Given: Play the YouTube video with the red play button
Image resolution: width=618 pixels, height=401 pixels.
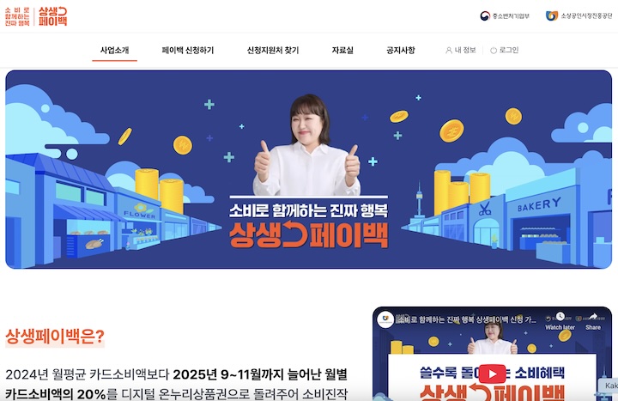Looking at the screenshot, I should click(x=493, y=374).
